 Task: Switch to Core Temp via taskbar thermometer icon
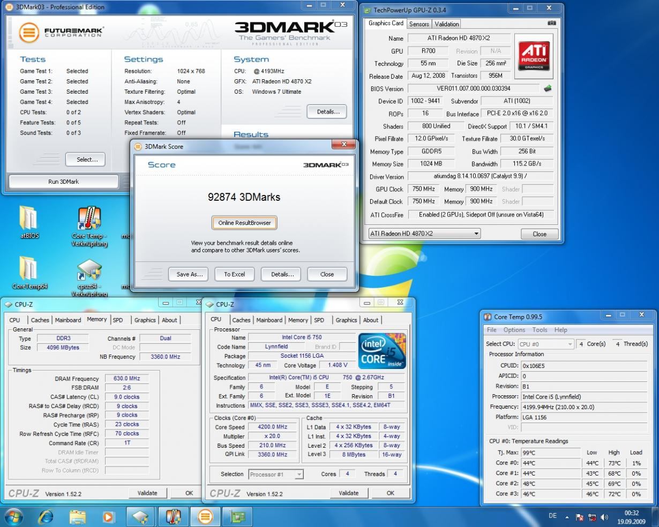tap(174, 517)
